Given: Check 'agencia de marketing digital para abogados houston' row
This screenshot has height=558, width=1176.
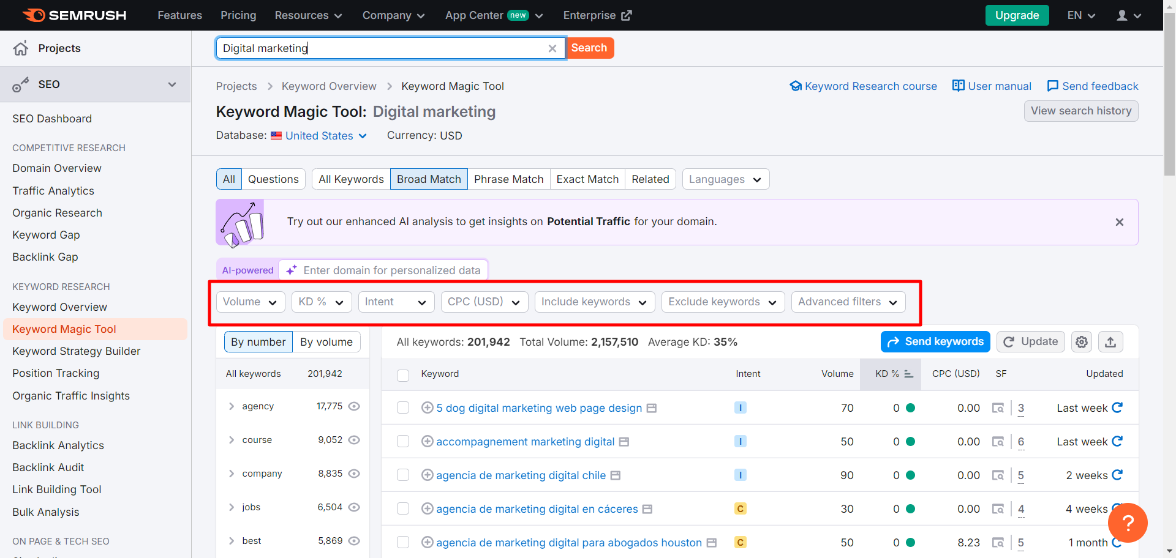Looking at the screenshot, I should coord(403,542).
